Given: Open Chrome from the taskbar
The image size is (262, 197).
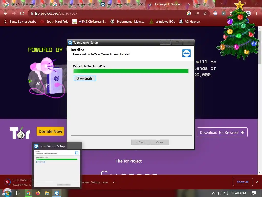Looking at the screenshot, I should [29, 193].
